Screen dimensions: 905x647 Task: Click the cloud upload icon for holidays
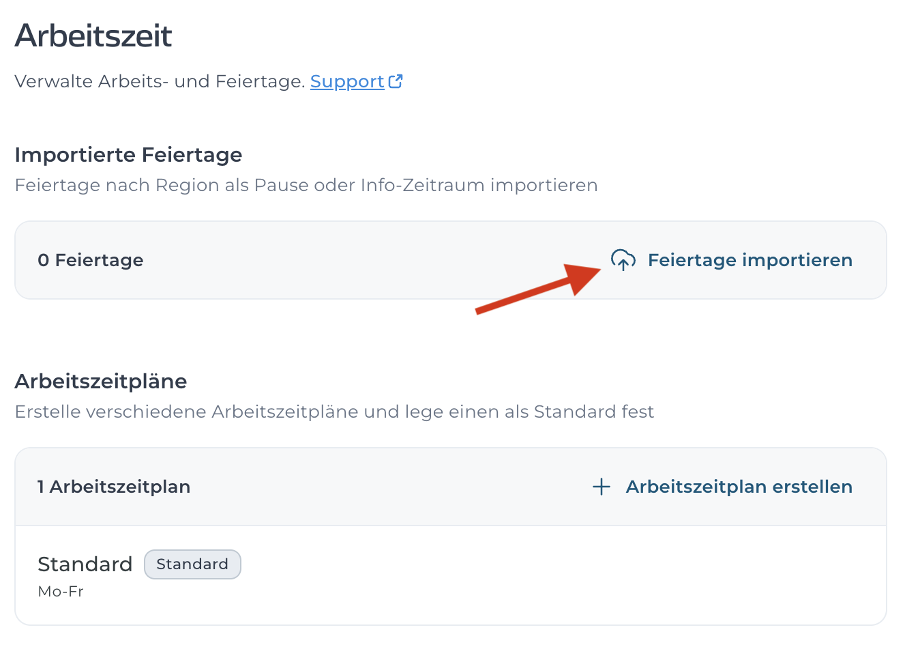pos(623,260)
